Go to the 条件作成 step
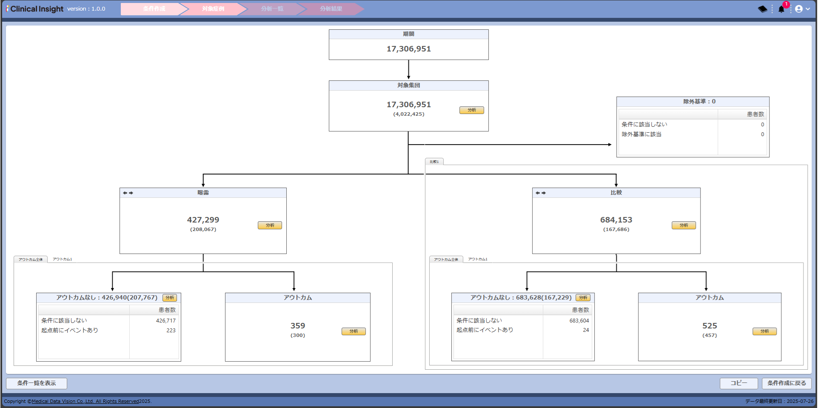This screenshot has width=818, height=408. [154, 9]
